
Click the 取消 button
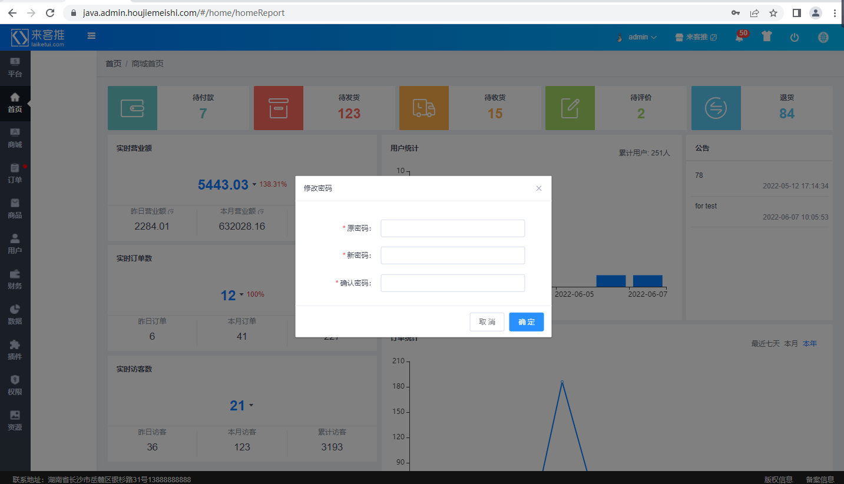pos(487,322)
